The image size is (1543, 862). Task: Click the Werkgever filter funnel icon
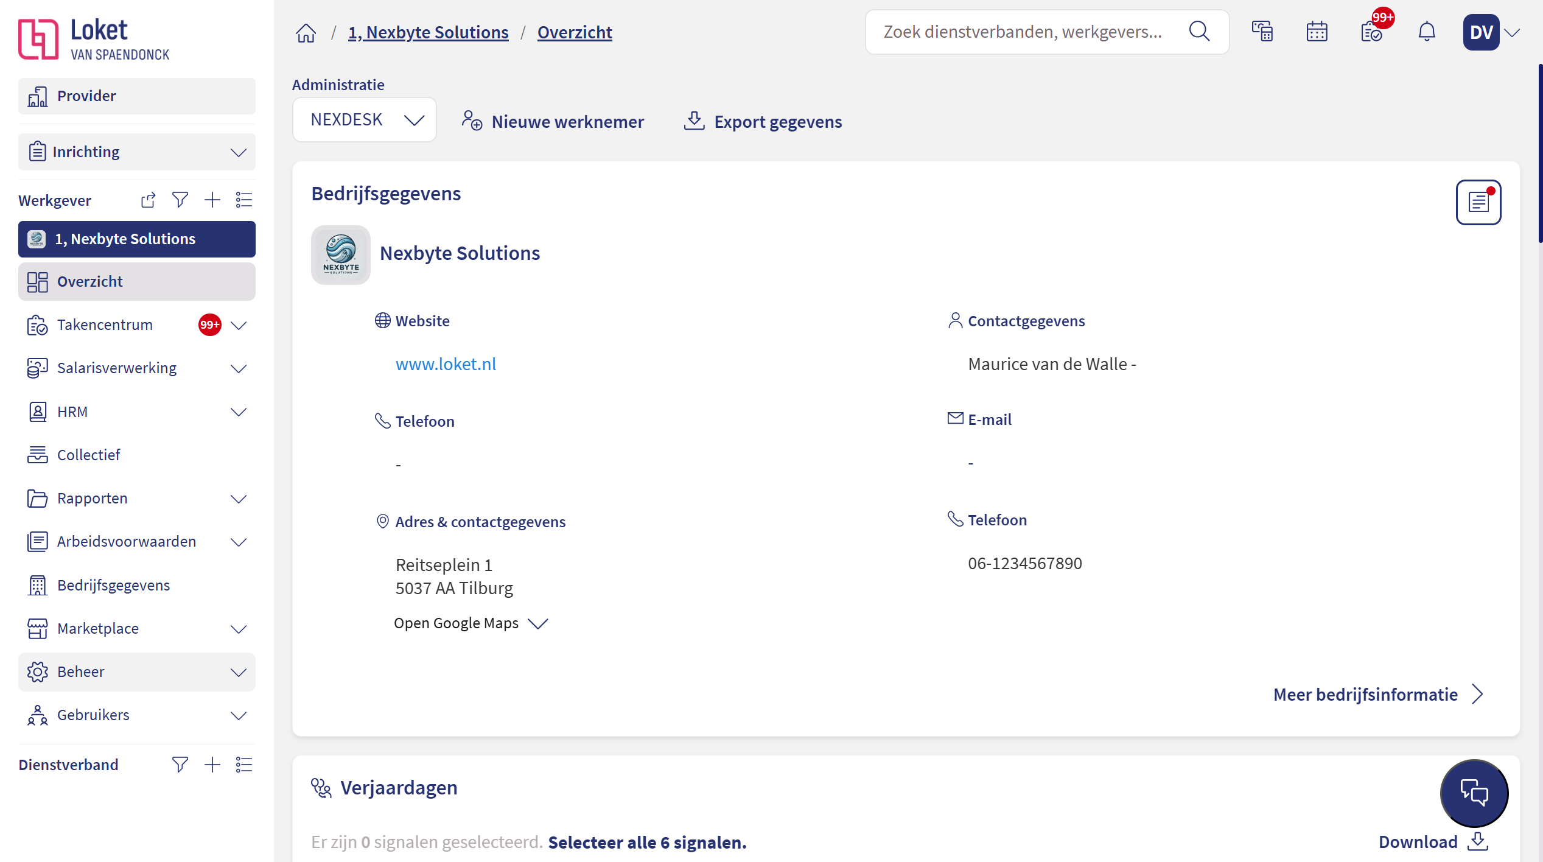[180, 200]
